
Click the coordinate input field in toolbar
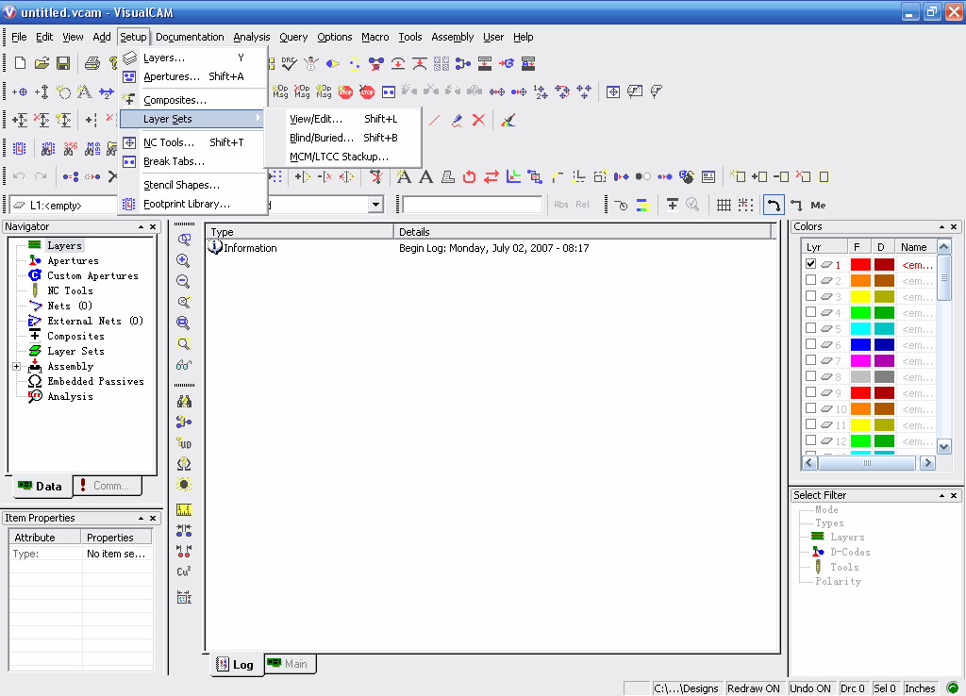[x=472, y=205]
